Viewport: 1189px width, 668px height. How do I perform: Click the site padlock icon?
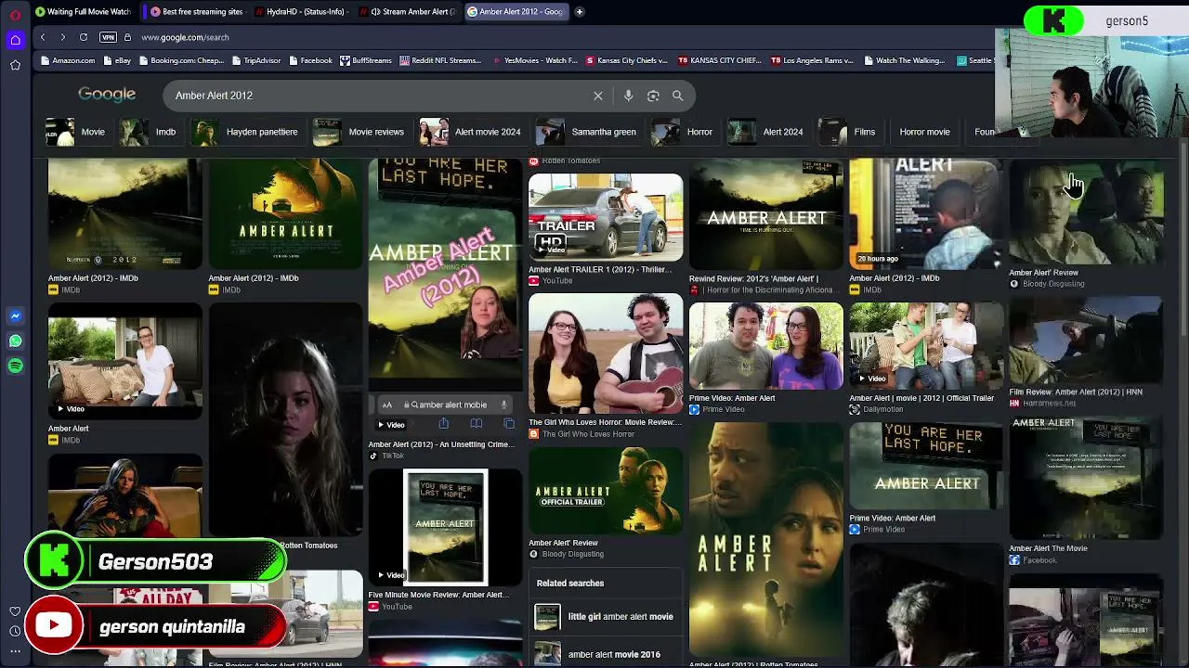[x=127, y=37]
